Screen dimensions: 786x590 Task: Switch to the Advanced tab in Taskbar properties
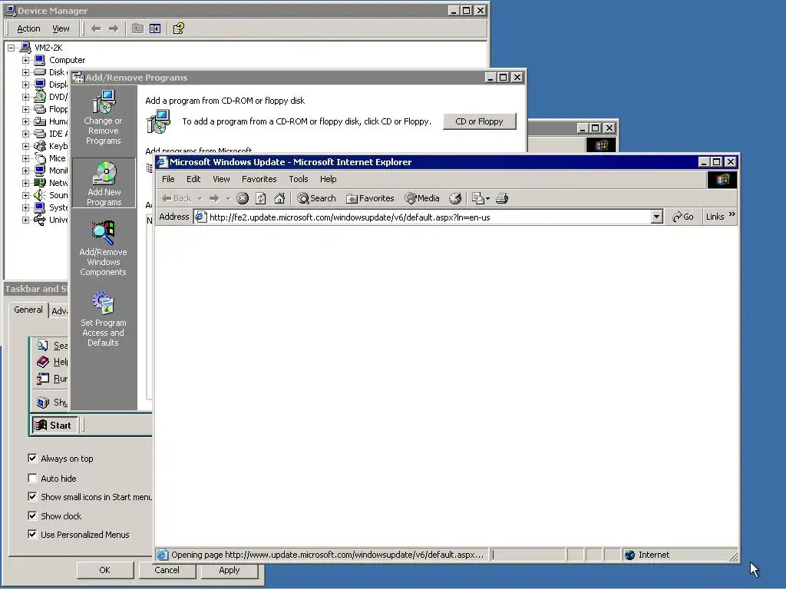(x=59, y=311)
